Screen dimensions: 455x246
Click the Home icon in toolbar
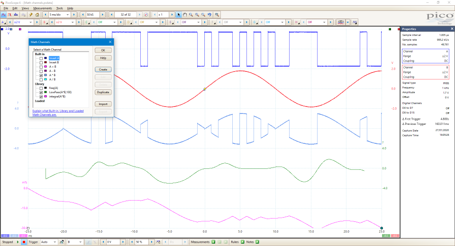(37, 15)
